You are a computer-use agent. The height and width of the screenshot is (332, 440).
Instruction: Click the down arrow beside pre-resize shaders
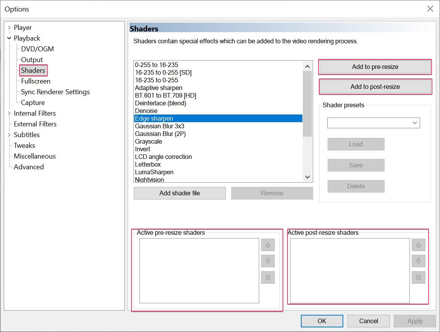click(x=268, y=261)
